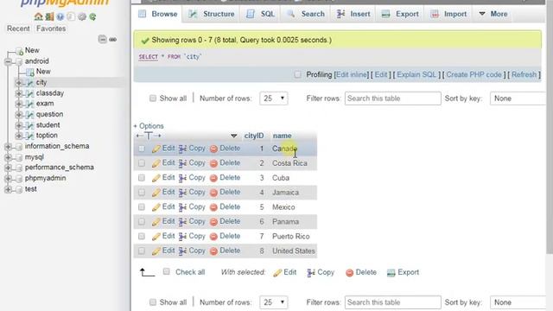Expand the + Options link

click(149, 126)
